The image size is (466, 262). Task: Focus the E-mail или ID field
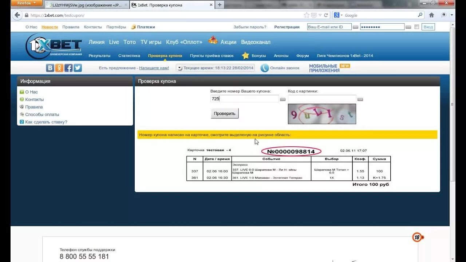(x=329, y=27)
